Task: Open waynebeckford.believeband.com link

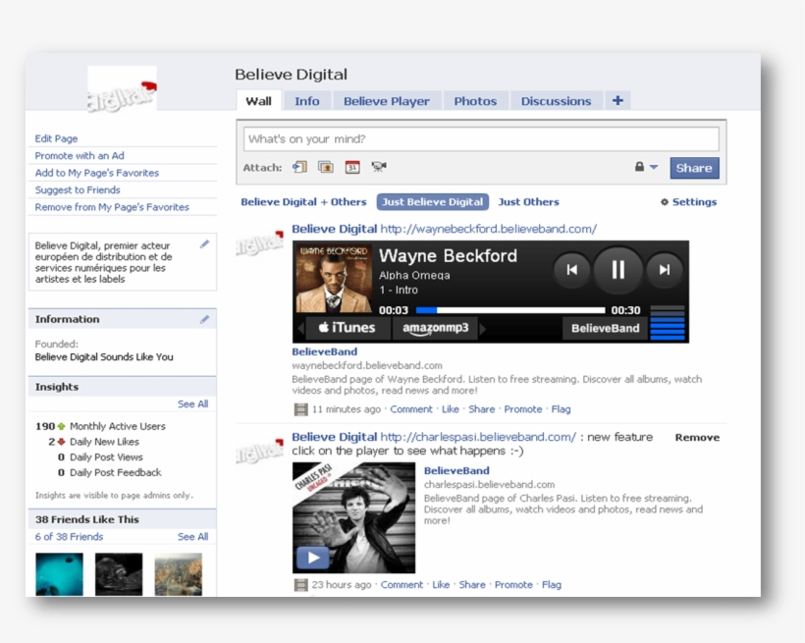Action: pyautogui.click(x=488, y=229)
